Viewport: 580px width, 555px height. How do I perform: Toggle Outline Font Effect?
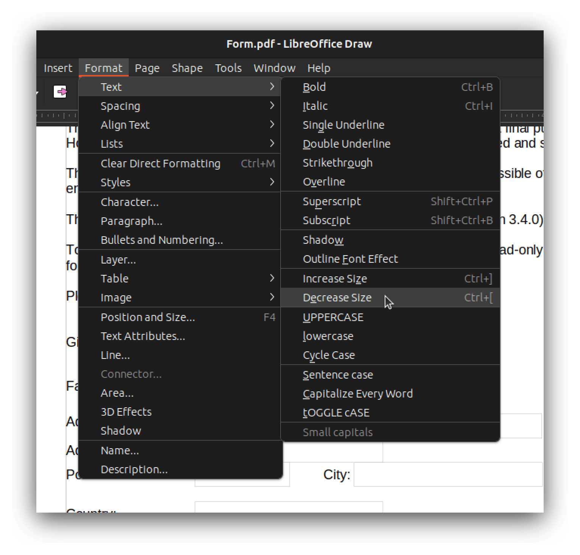pos(390,259)
